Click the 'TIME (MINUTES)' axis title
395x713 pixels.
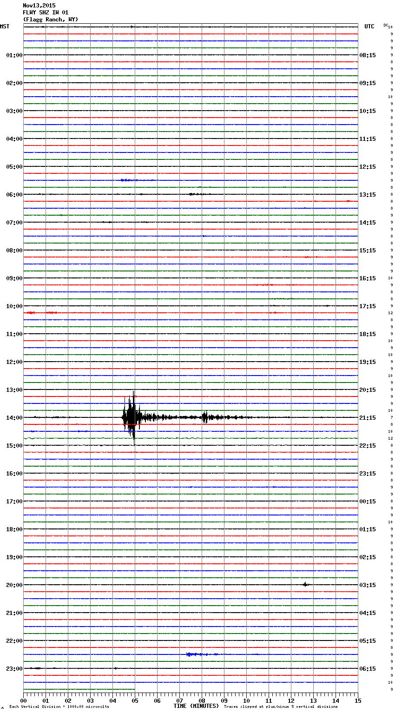tap(196, 706)
